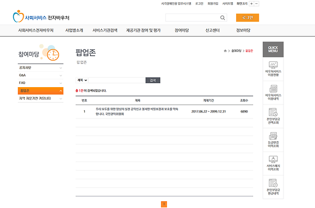This screenshot has width=315, height=208.
Task: Expand FAQ sidebar chevron
Action: click(61, 83)
